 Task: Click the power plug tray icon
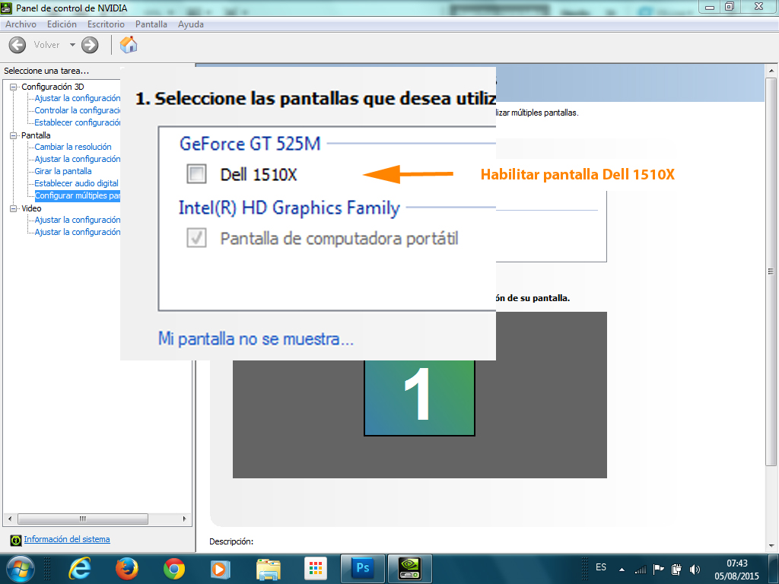click(x=676, y=569)
